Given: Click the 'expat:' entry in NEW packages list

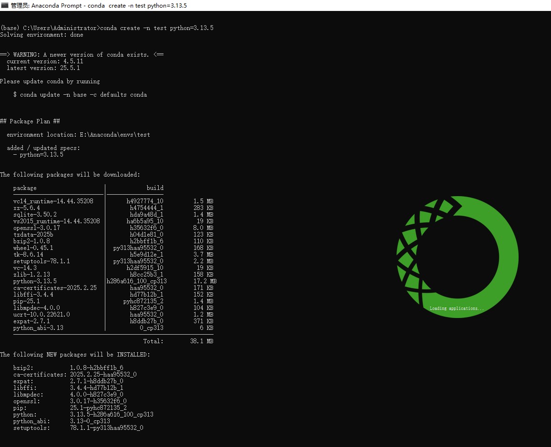Looking at the screenshot, I should [x=23, y=381].
